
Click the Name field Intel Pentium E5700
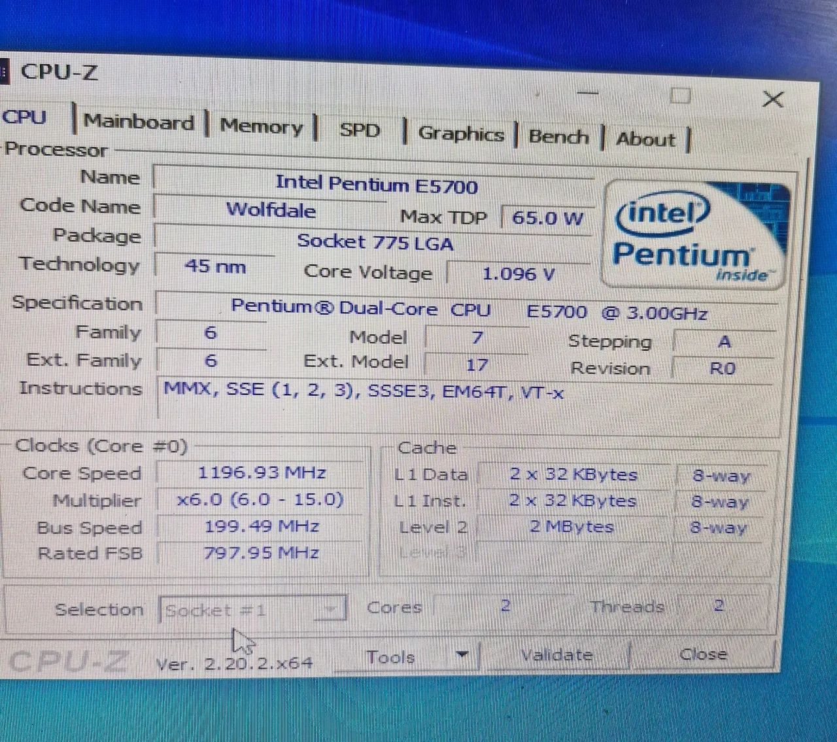pyautogui.click(x=374, y=183)
